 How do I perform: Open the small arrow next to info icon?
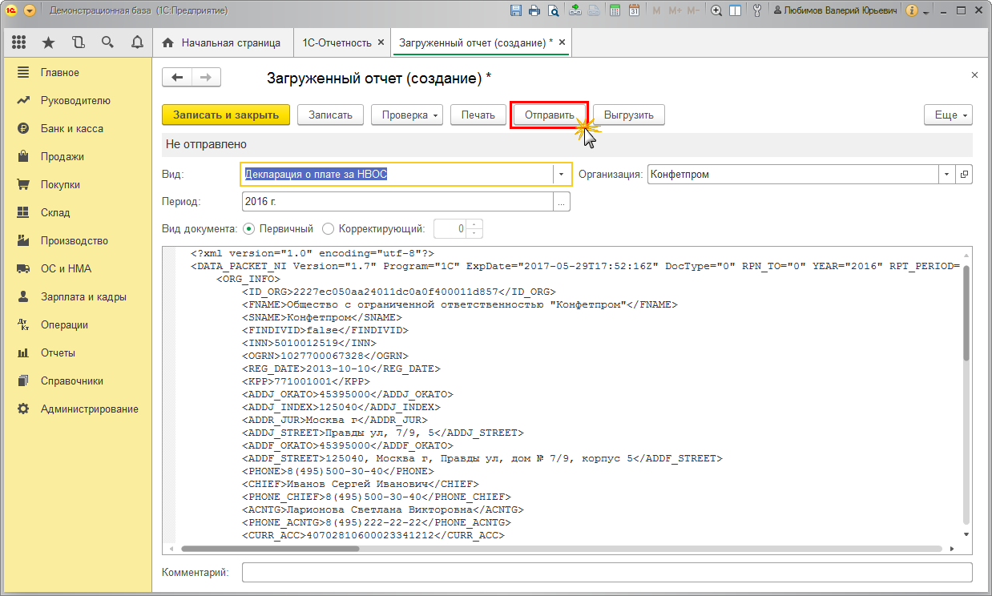click(925, 13)
